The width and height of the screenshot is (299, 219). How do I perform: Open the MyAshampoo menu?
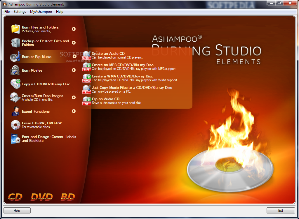(x=41, y=12)
